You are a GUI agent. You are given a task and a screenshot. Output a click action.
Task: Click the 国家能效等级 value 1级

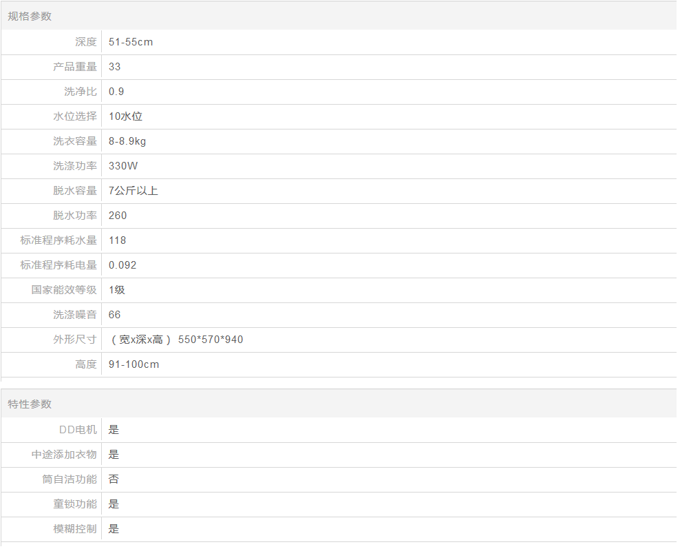click(x=117, y=290)
